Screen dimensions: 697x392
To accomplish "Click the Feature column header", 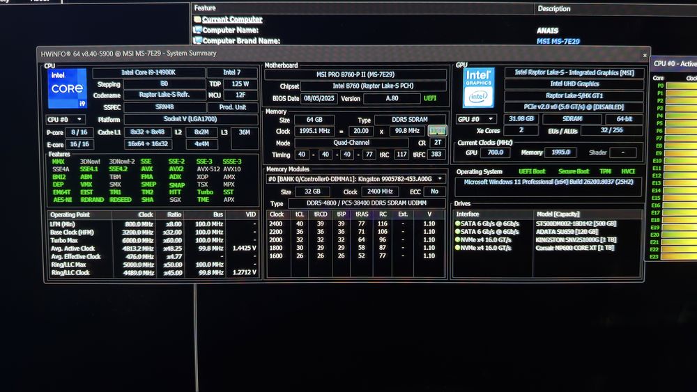I will (204, 8).
